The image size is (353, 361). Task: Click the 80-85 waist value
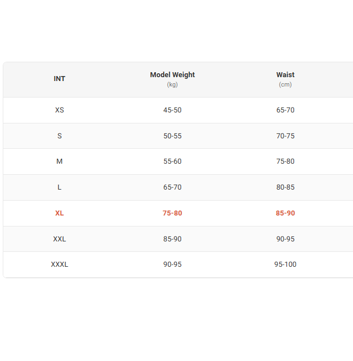tap(285, 187)
